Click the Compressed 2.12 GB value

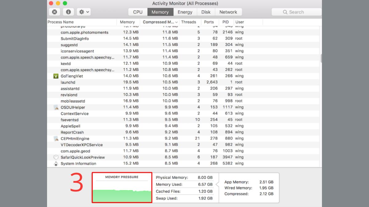(266, 194)
